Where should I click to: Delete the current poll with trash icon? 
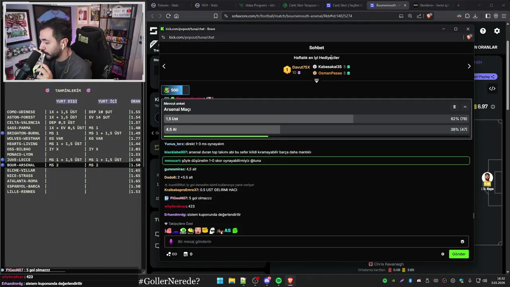(x=454, y=107)
